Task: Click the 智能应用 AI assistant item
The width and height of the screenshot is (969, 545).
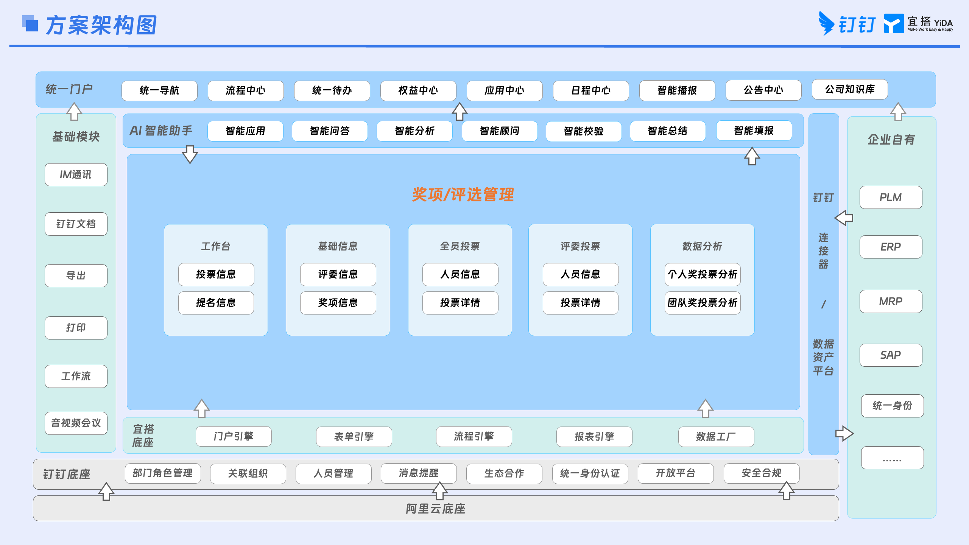Action: coord(245,131)
